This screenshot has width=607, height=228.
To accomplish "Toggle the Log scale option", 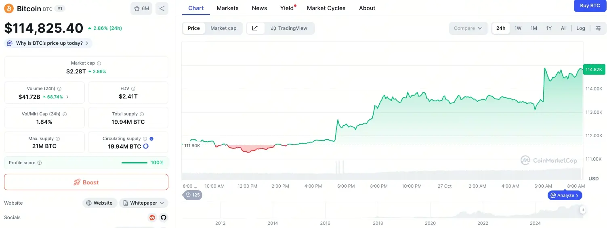I will [580, 28].
